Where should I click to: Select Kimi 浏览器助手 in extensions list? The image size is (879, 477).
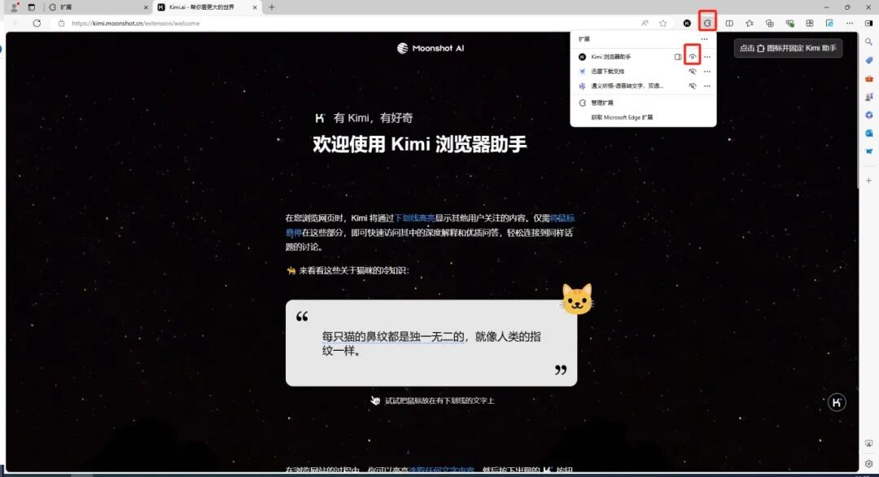[610, 57]
